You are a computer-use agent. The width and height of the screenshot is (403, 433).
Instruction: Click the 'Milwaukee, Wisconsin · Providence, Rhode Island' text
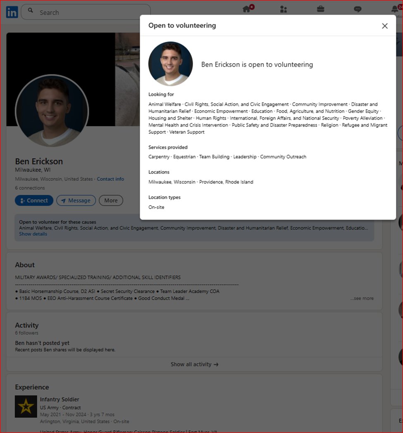point(200,182)
